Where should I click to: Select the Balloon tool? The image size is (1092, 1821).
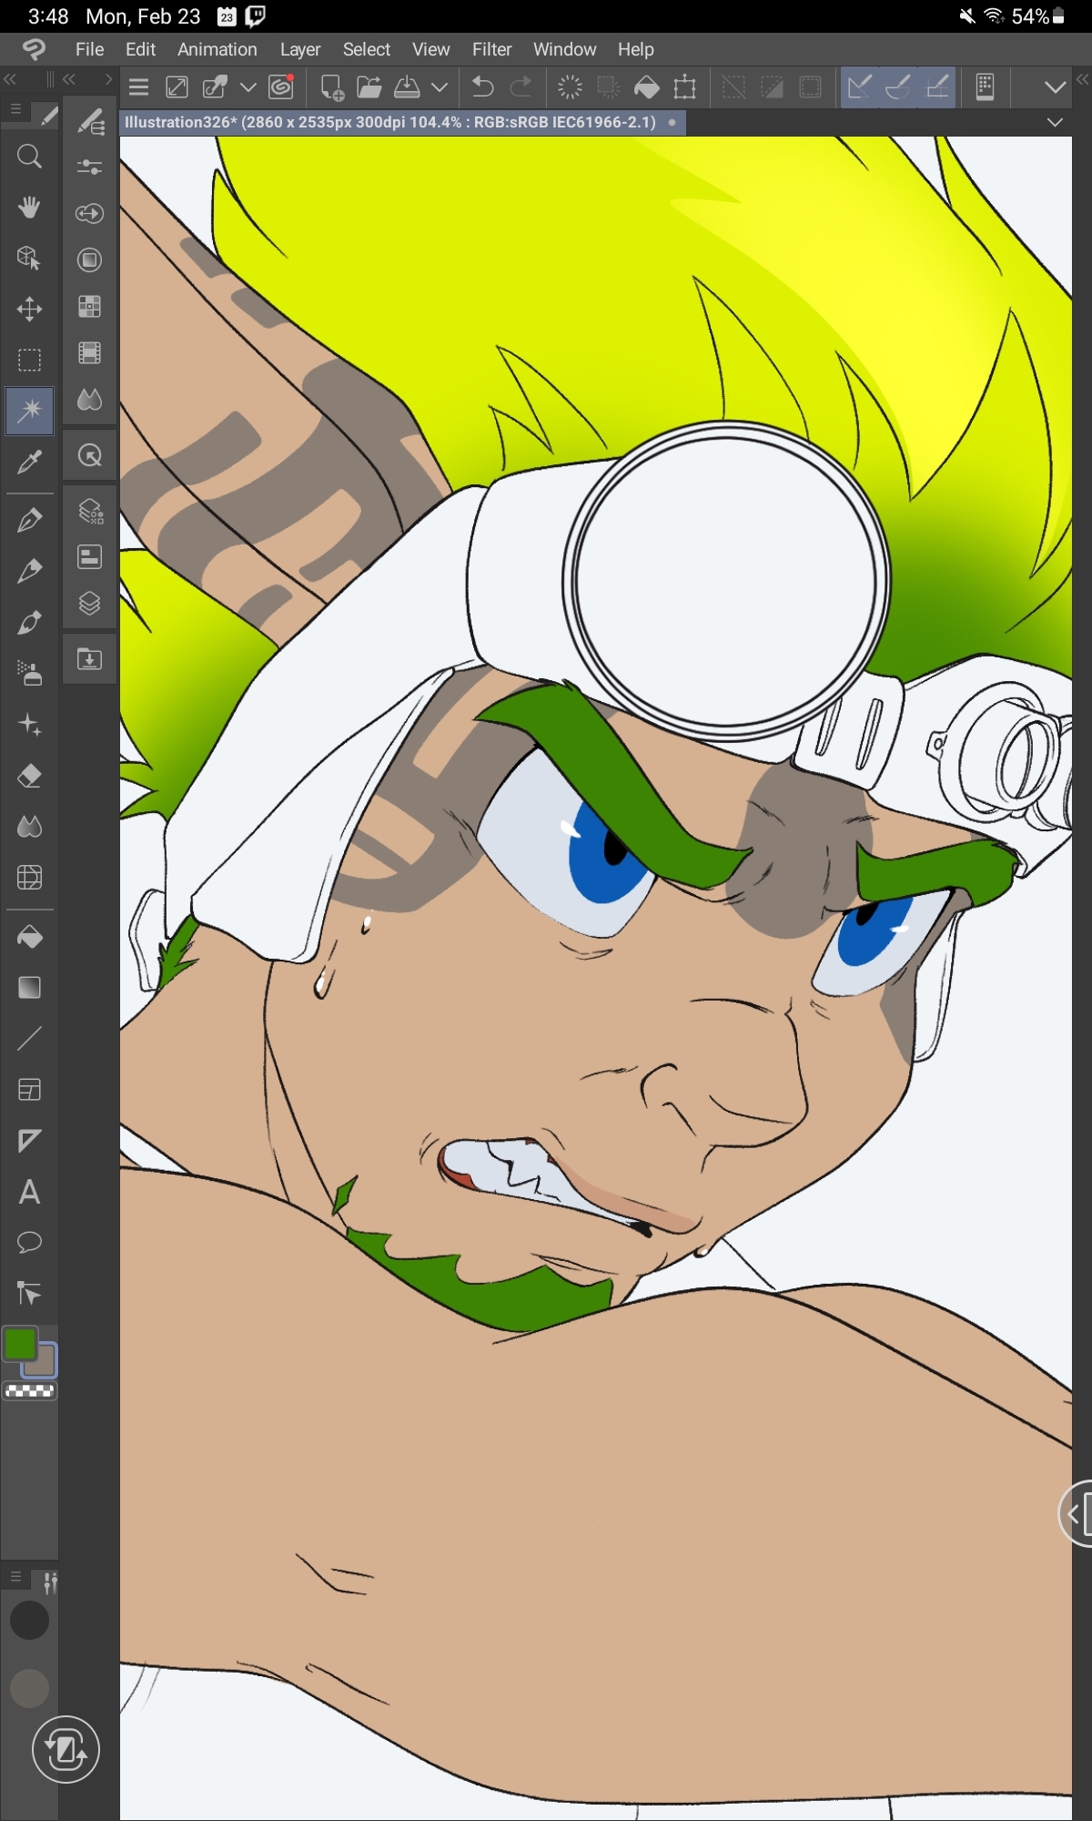pos(29,1243)
